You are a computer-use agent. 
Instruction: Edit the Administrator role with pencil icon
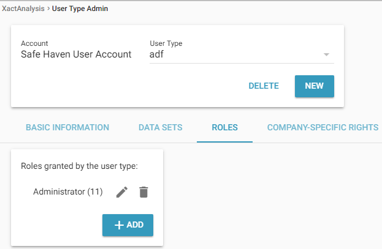pyautogui.click(x=122, y=192)
